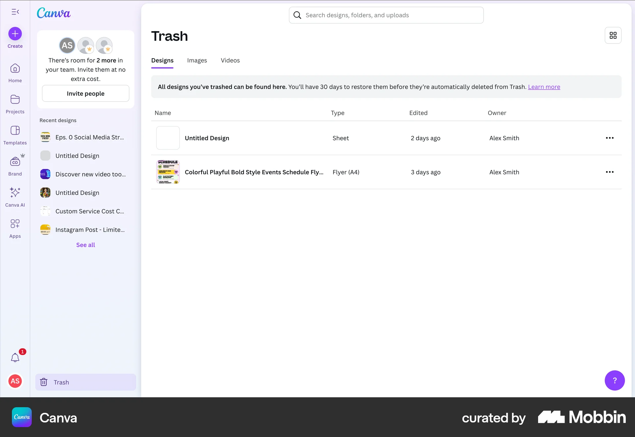Open the Events Schedule flyer thumbnail
Screen dimensions: 635x437
tap(168, 171)
